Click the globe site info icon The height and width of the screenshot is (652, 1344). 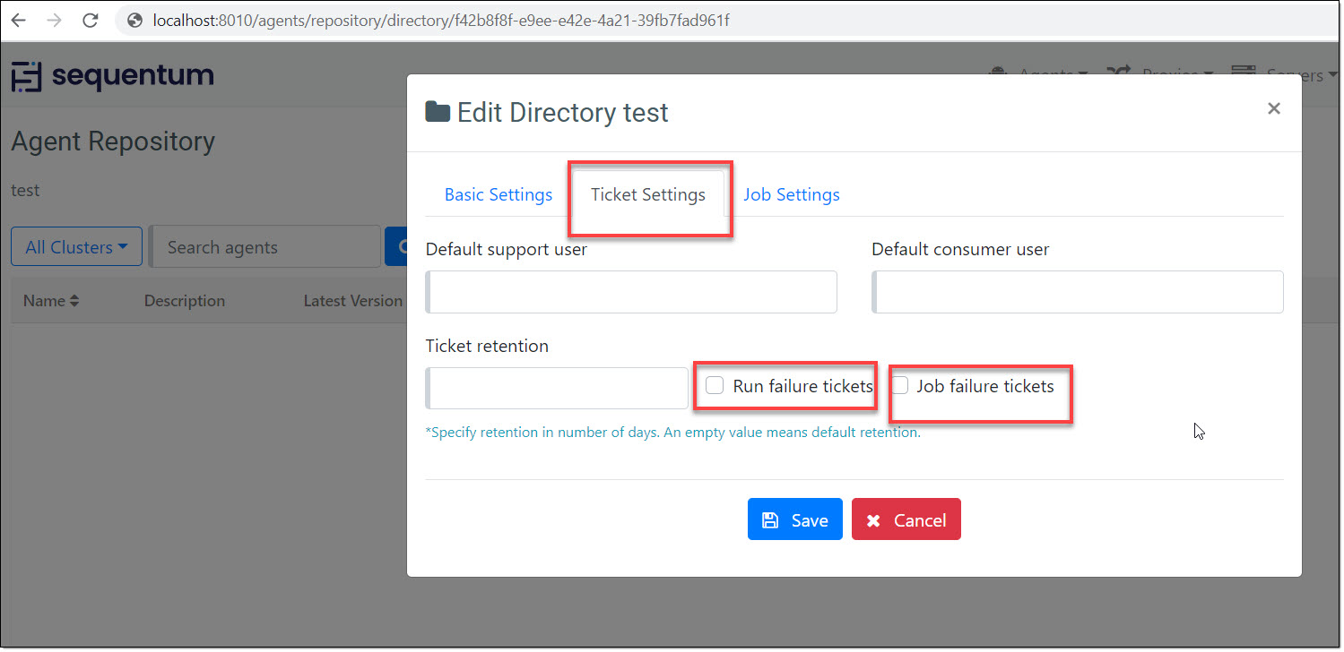(135, 20)
